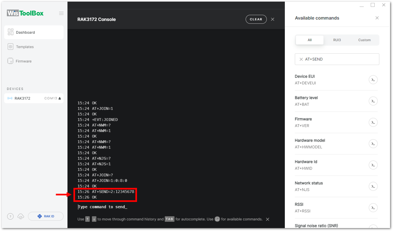
Task: Open the Dashboard page
Action: coord(34,32)
